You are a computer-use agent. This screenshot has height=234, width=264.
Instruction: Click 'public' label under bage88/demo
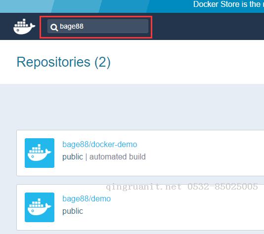tap(73, 211)
